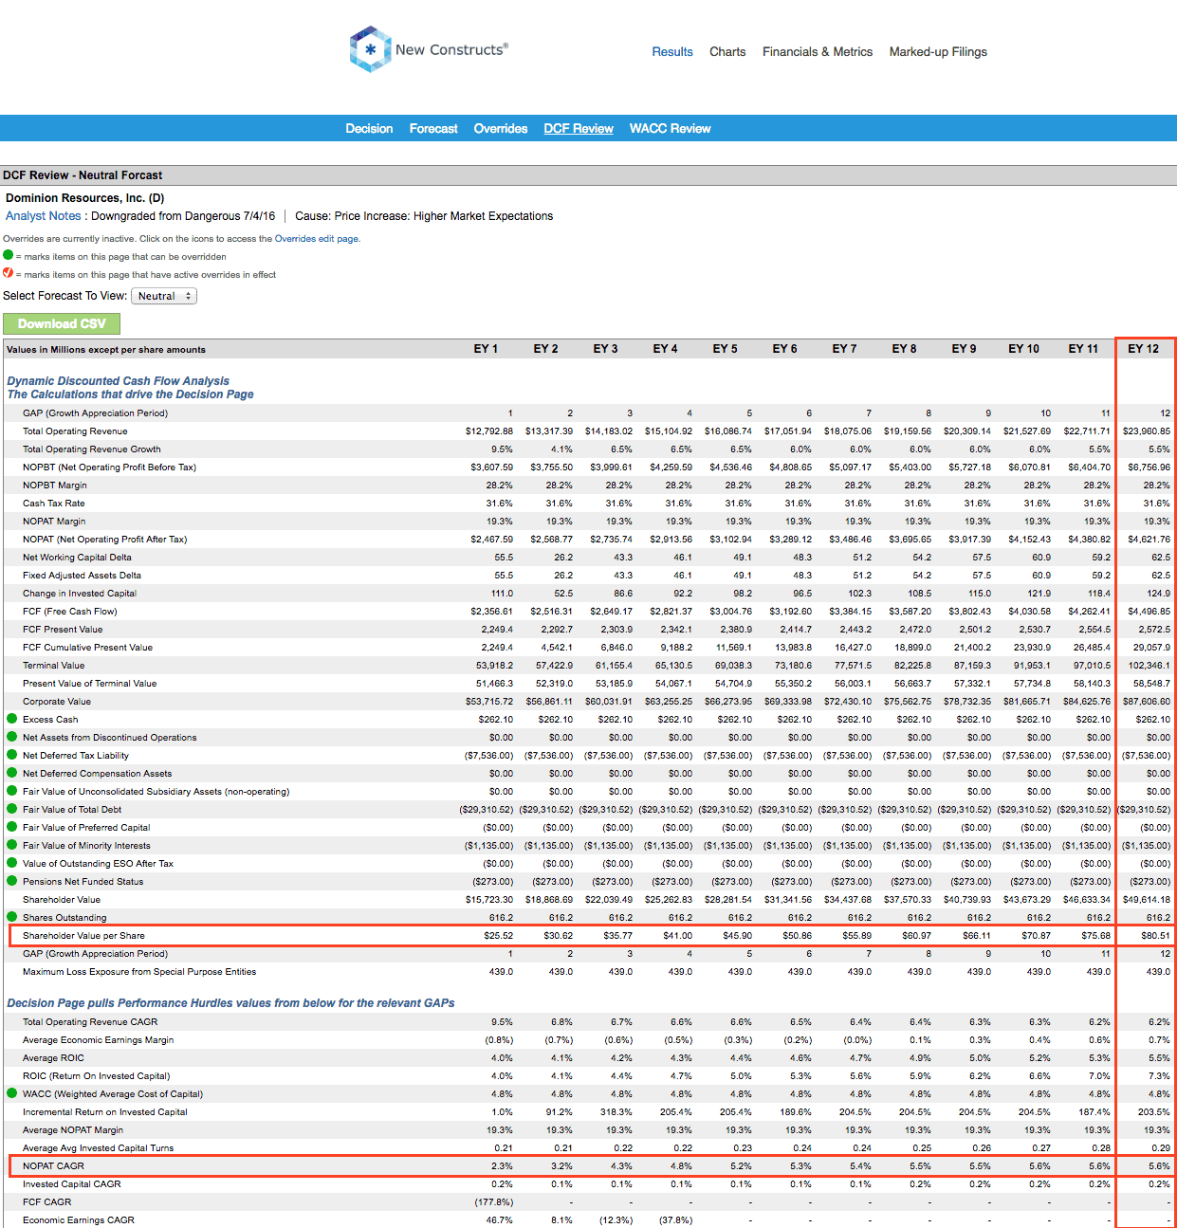Follow the Overrides edit page link
1177x1228 pixels.
(x=317, y=239)
